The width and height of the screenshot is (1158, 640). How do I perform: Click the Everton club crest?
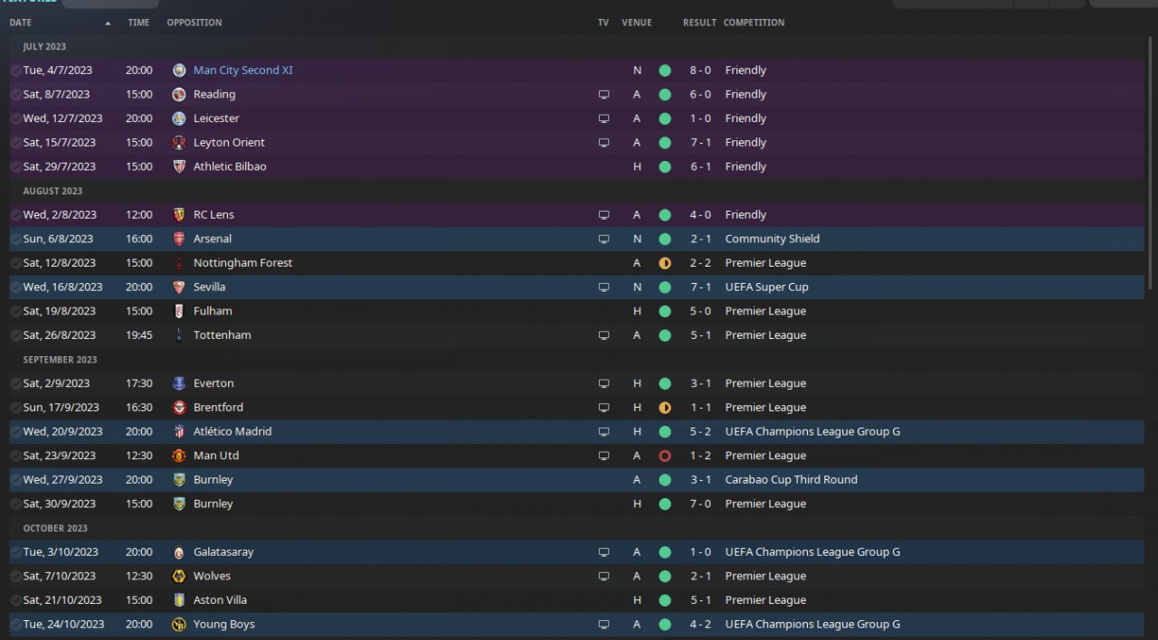point(179,383)
